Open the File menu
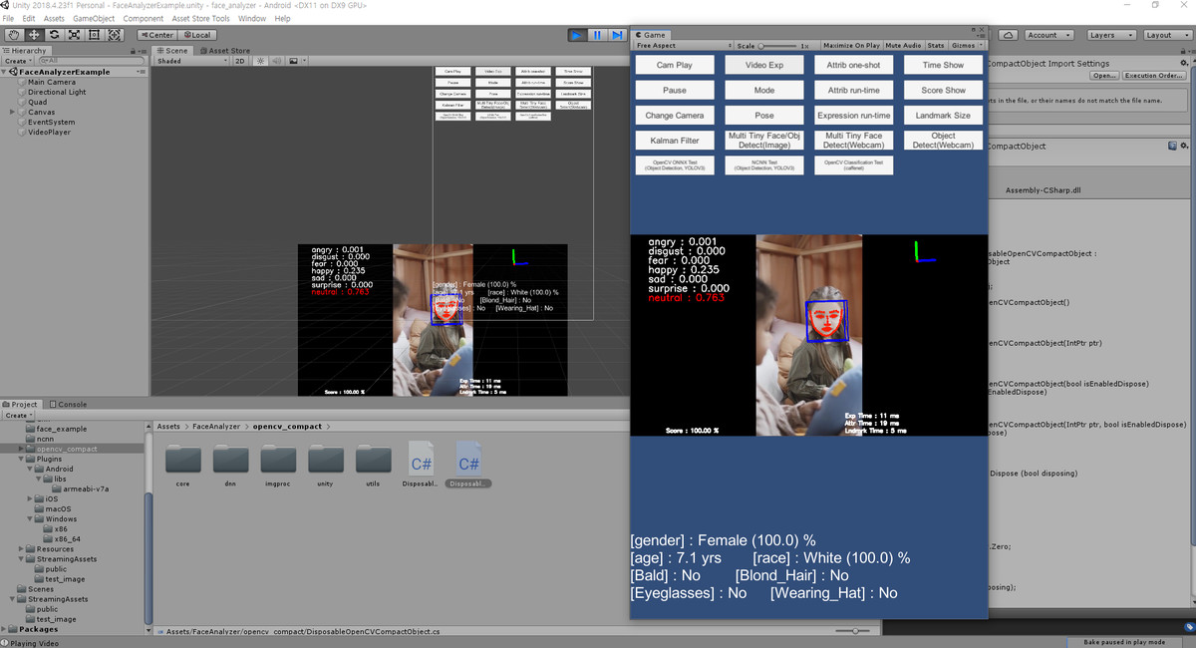The height and width of the screenshot is (648, 1196). click(x=9, y=19)
